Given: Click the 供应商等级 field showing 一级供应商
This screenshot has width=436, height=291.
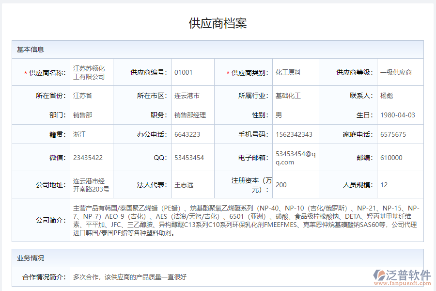Looking at the screenshot, I should click(399, 71).
